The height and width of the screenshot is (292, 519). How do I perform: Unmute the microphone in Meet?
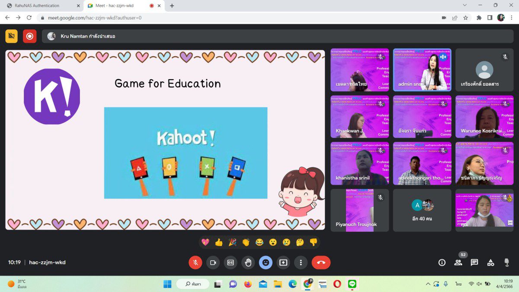point(195,262)
